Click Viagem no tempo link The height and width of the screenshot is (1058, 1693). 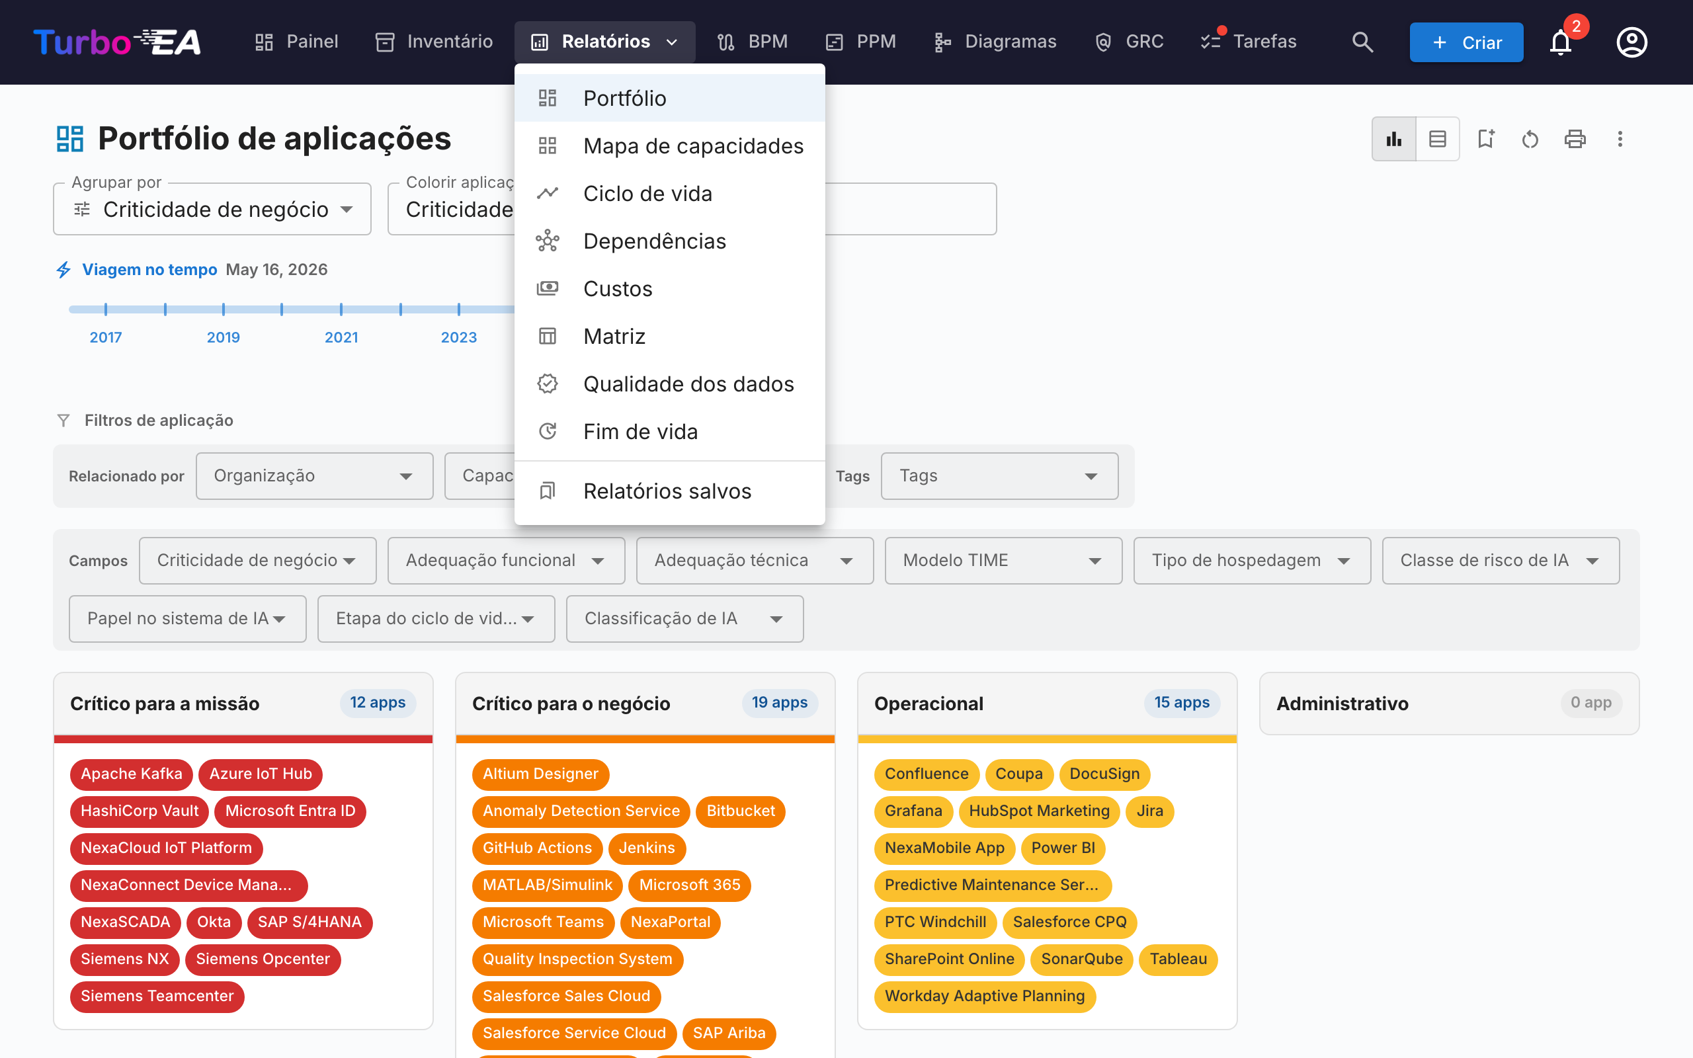[x=149, y=269]
